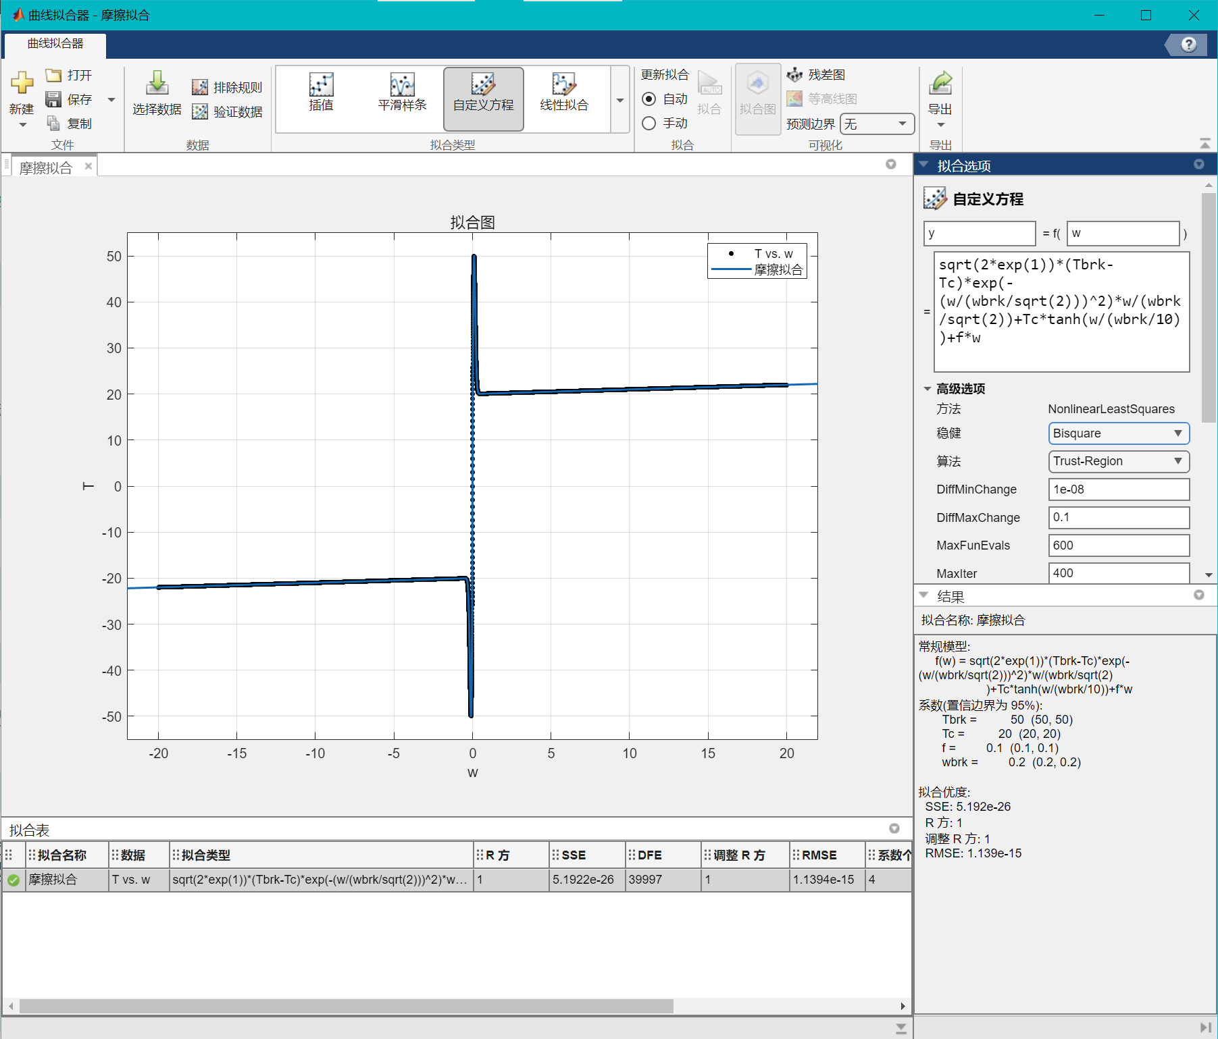This screenshot has width=1218, height=1039.
Task: Close the 摩擦拟合 document tab
Action: (88, 166)
